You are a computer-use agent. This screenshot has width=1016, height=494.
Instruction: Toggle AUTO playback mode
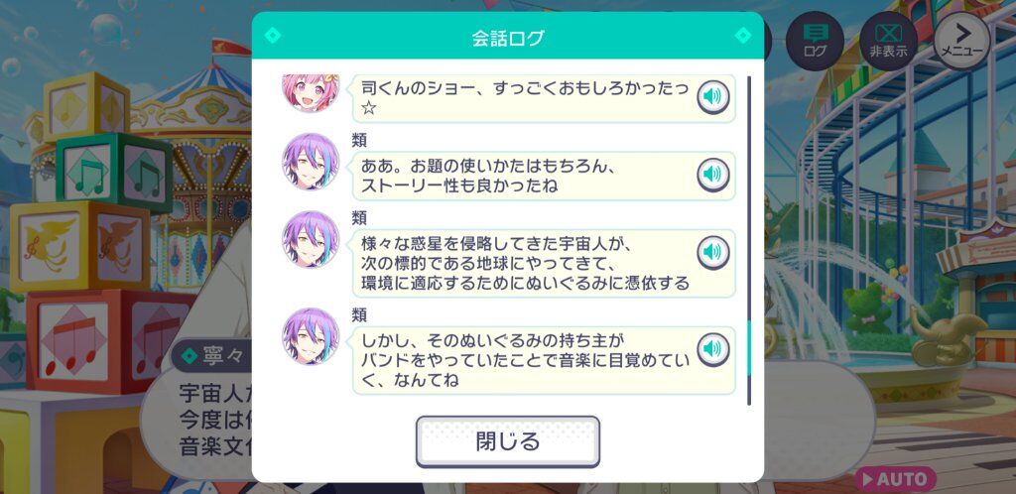(895, 479)
